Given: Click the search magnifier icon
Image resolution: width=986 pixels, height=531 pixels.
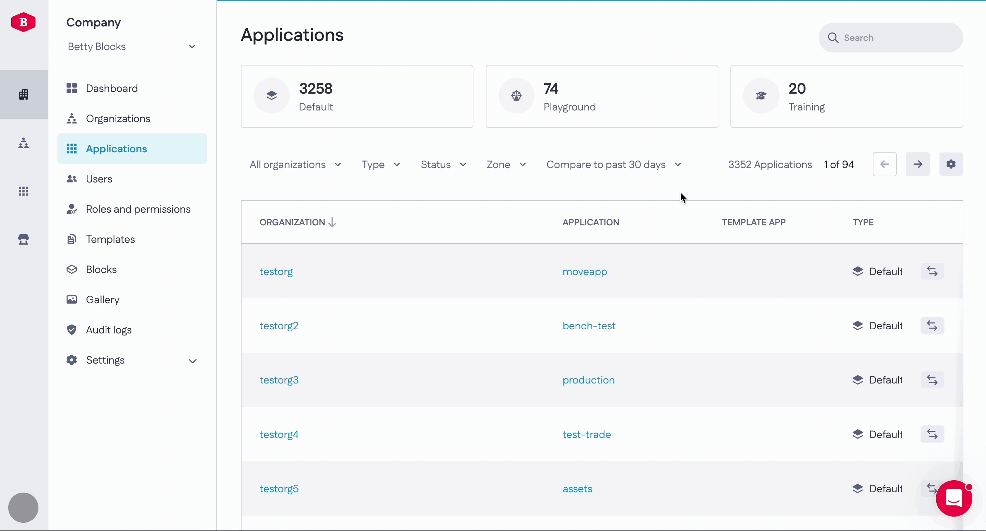Looking at the screenshot, I should (x=833, y=37).
